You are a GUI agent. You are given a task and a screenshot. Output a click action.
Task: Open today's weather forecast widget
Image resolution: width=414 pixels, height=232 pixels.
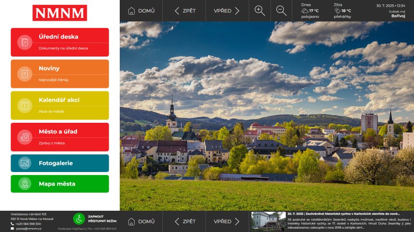point(310,11)
